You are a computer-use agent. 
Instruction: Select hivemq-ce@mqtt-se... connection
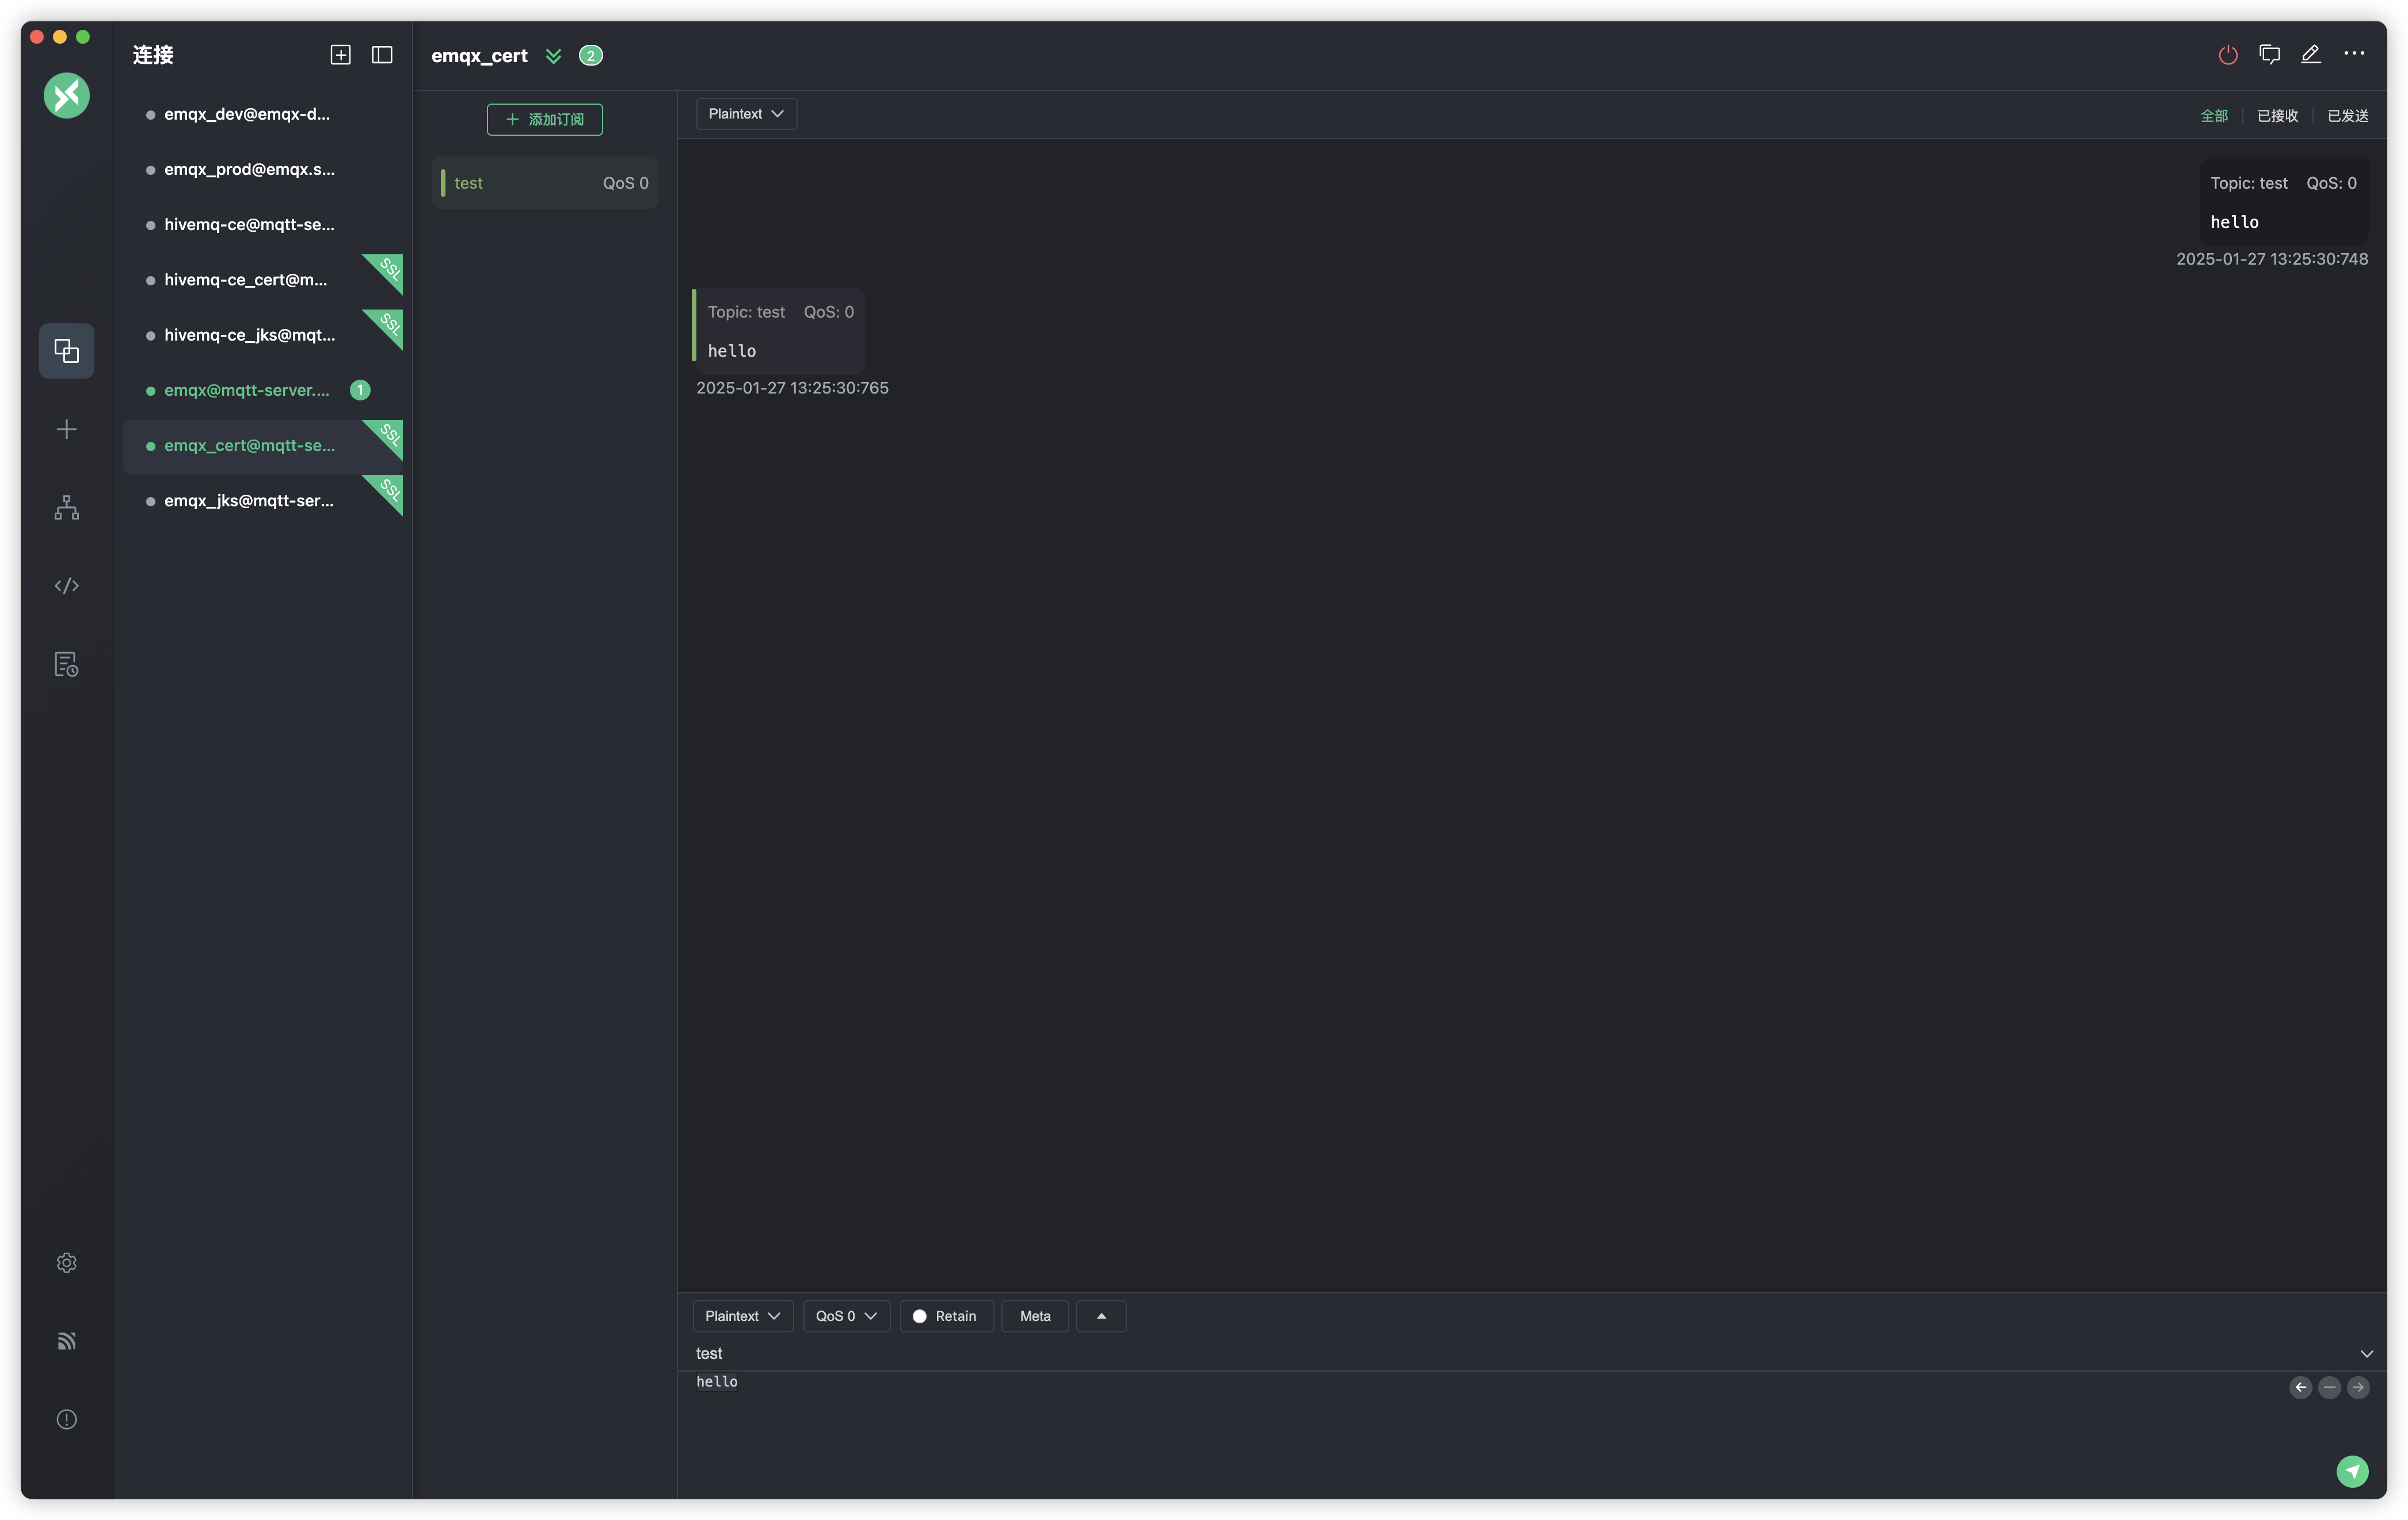click(263, 225)
